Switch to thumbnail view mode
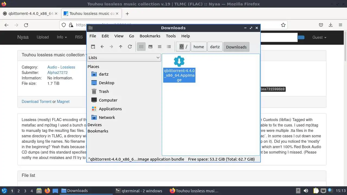The width and height of the screenshot is (347, 195). pyautogui.click(x=150, y=47)
